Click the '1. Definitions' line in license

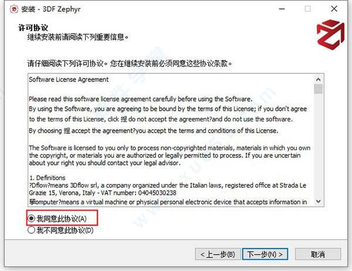coord(48,178)
